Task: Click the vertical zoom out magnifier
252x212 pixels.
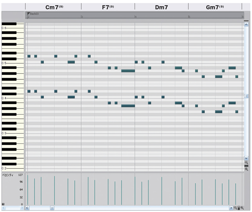Action: (246, 163)
